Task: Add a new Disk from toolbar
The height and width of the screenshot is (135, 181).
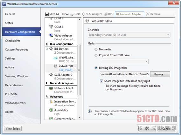Action: click(x=75, y=14)
